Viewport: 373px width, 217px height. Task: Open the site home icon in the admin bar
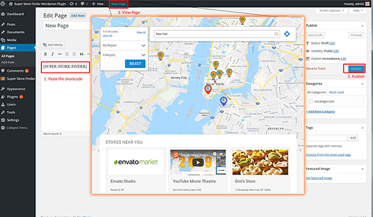[x=11, y=4]
